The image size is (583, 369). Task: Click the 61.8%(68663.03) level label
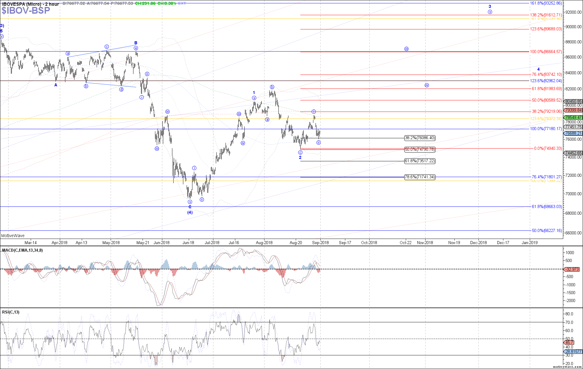point(547,206)
